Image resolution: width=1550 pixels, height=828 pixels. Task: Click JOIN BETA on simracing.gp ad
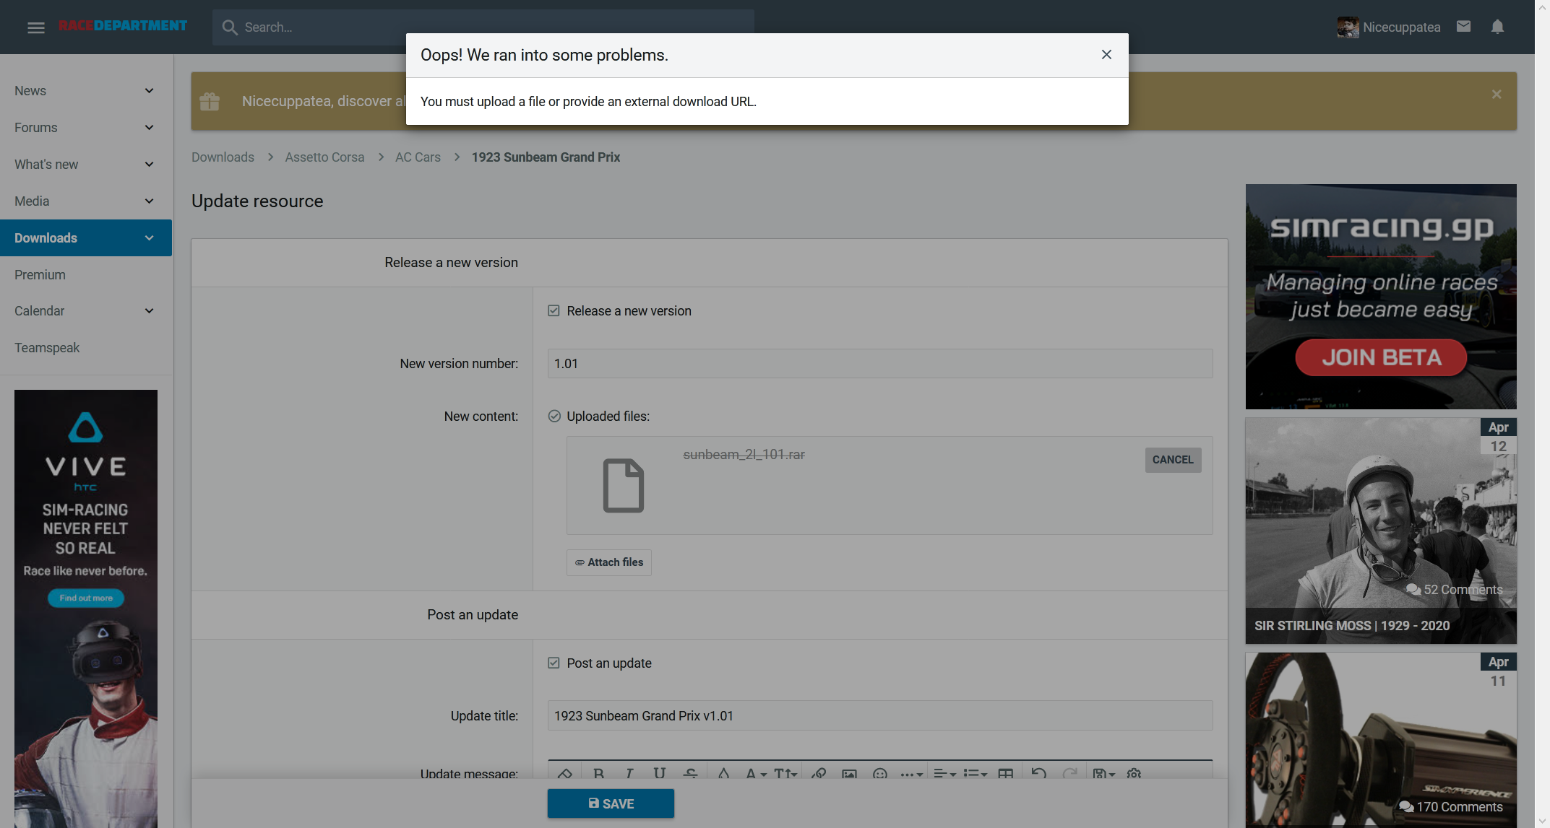point(1381,358)
